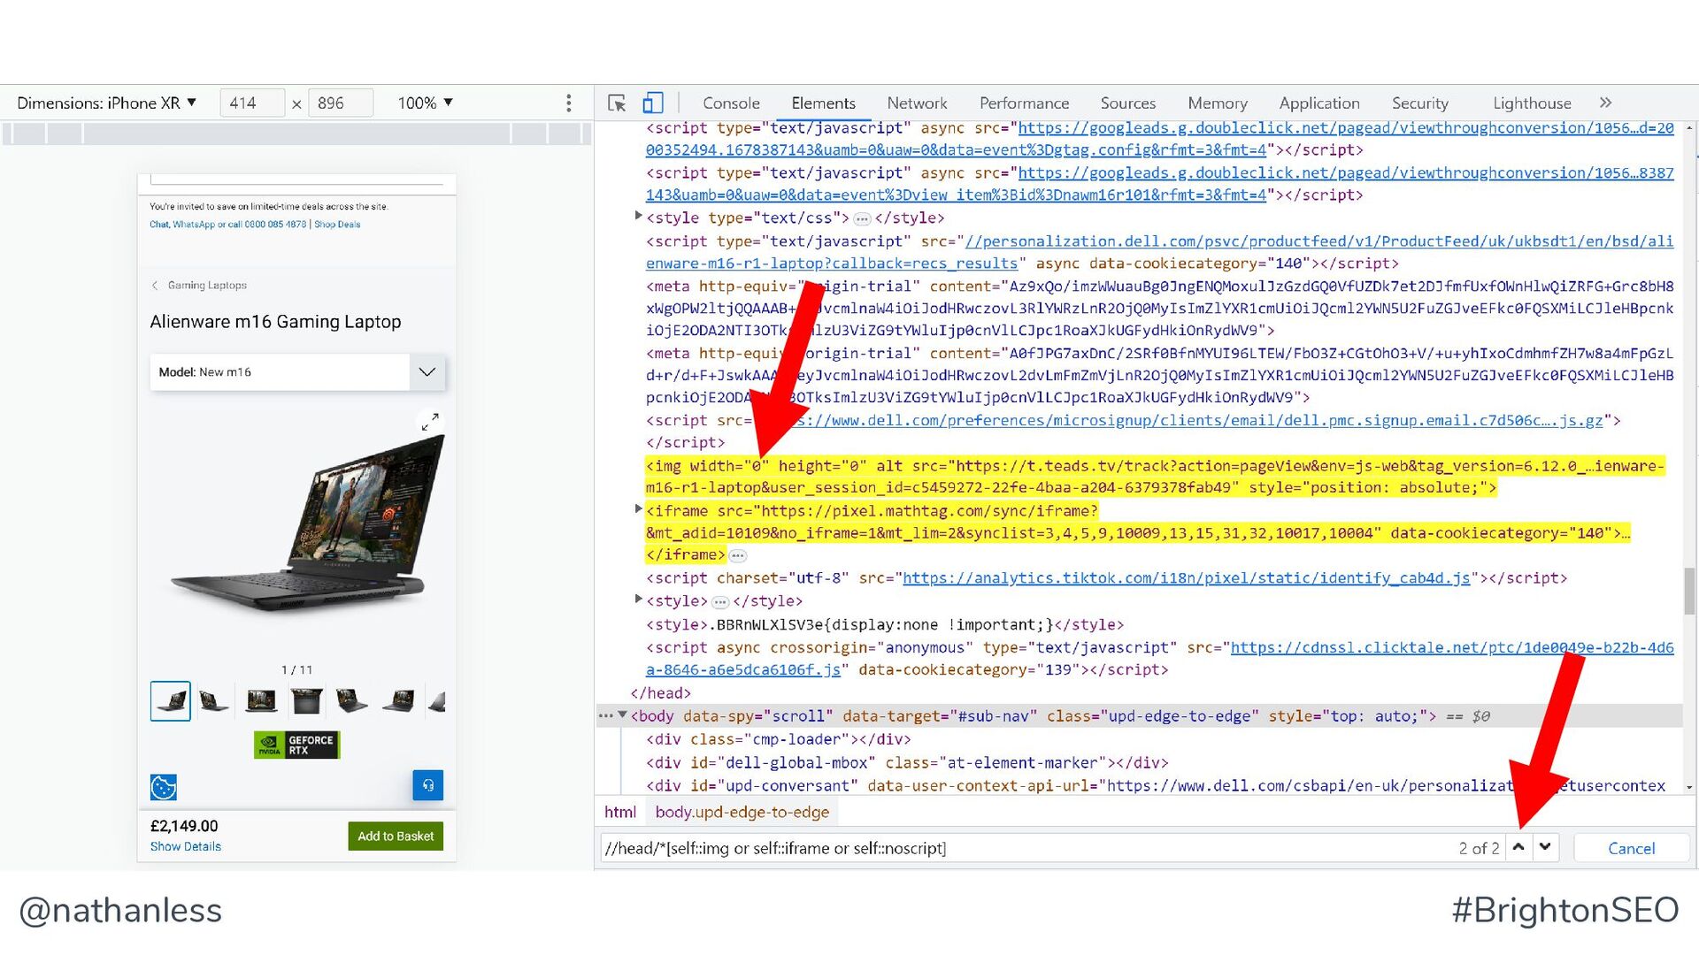This screenshot has height=955, width=1699.
Task: Go back to Gaming Laptops
Action: point(199,286)
